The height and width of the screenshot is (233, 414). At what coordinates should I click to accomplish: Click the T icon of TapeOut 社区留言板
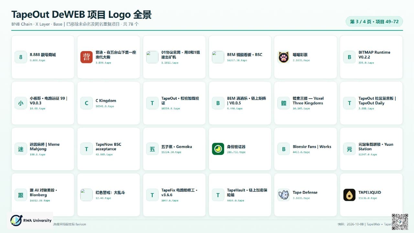[x=349, y=103]
